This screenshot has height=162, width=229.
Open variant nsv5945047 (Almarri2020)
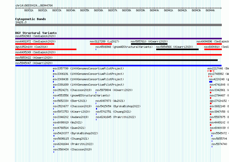[x=34, y=63]
